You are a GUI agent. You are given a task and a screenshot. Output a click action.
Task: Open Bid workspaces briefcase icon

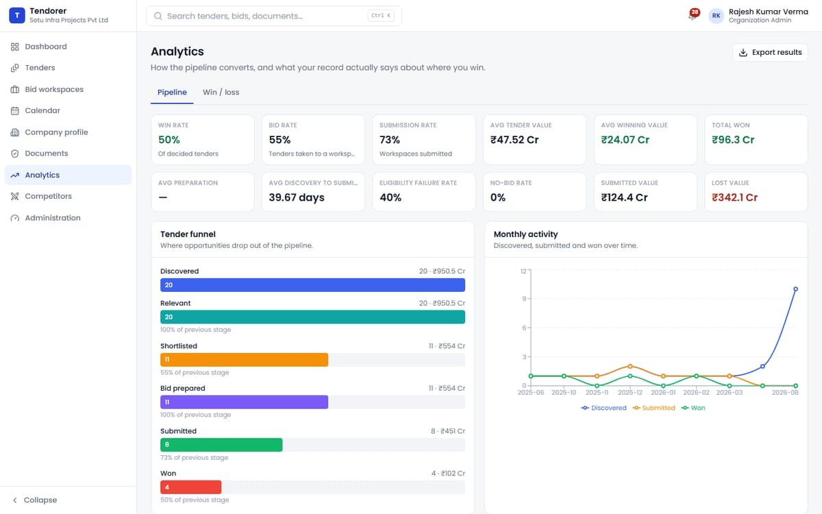pyautogui.click(x=15, y=89)
